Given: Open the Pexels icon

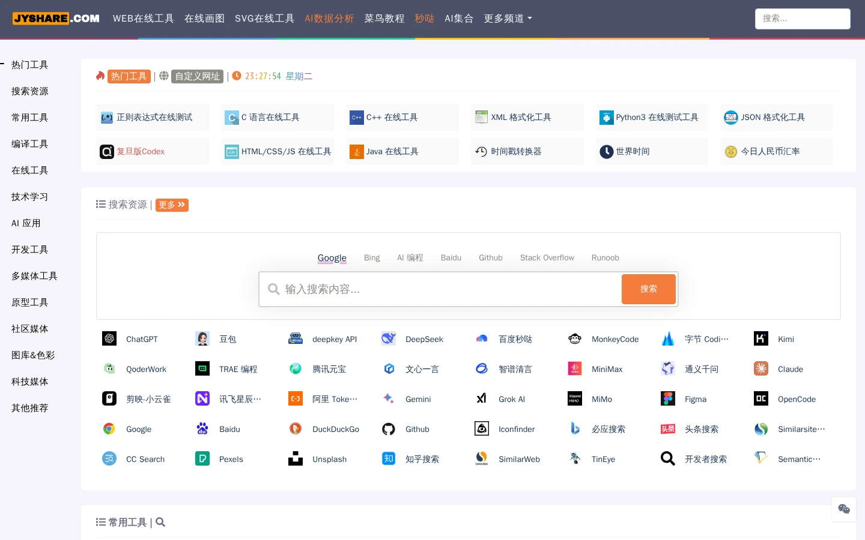Looking at the screenshot, I should 202,459.
